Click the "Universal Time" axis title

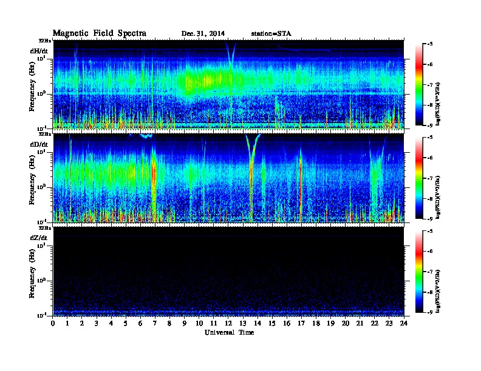229,332
